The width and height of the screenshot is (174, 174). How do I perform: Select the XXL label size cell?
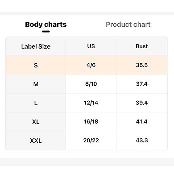[x=36, y=141]
